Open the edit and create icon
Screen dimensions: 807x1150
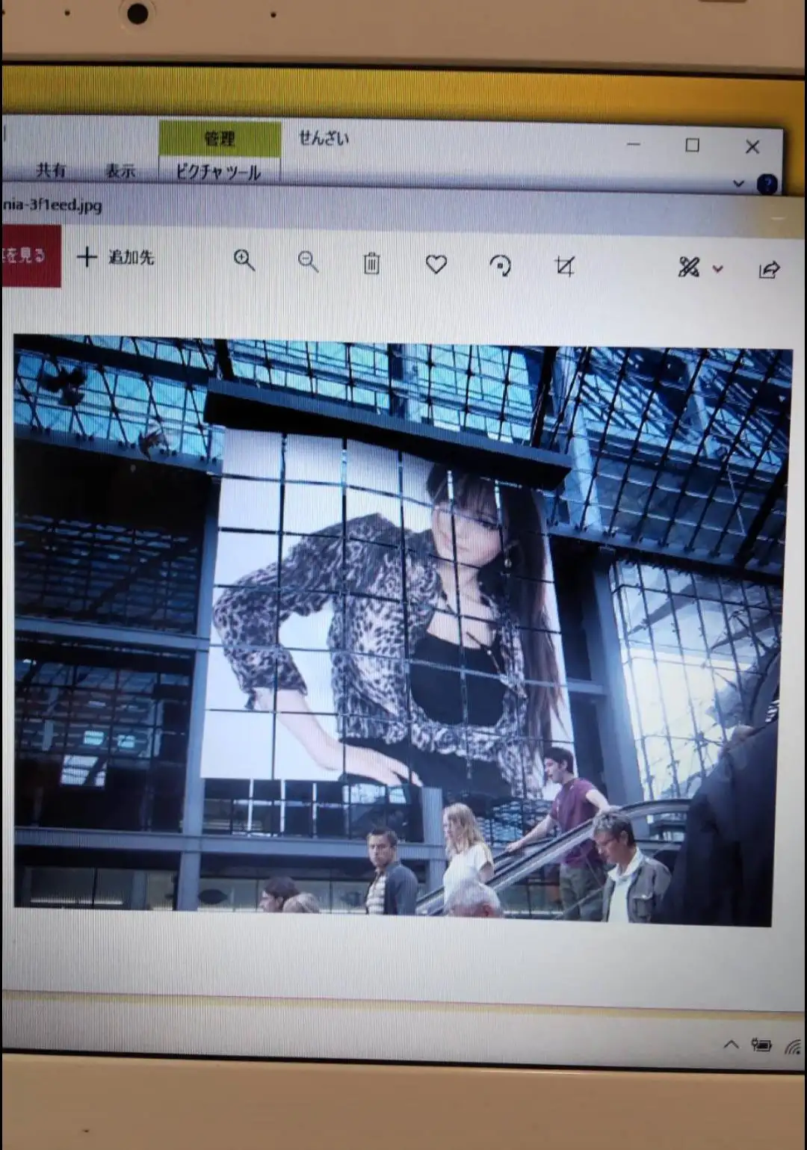pos(689,267)
